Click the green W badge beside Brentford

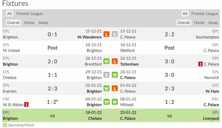[x=106, y=61]
